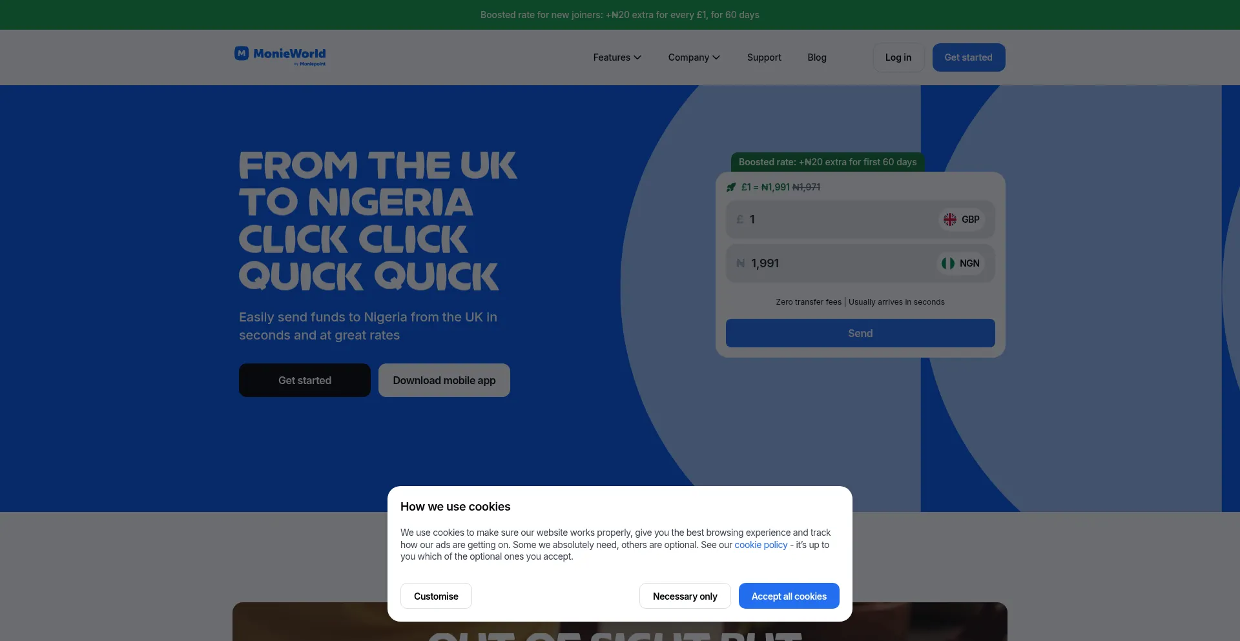Click the Send button in converter

860,333
